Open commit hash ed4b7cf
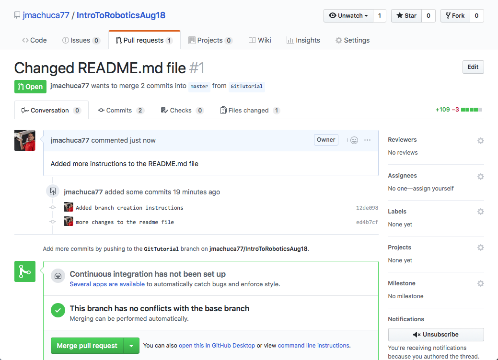The height and width of the screenshot is (360, 498). pos(367,222)
